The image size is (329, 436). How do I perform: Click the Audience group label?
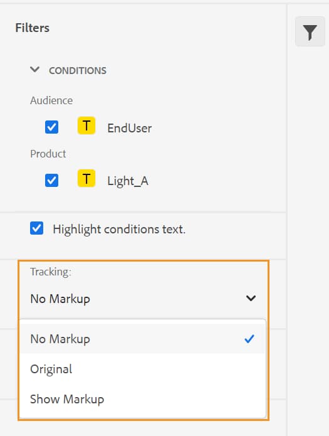coord(51,100)
